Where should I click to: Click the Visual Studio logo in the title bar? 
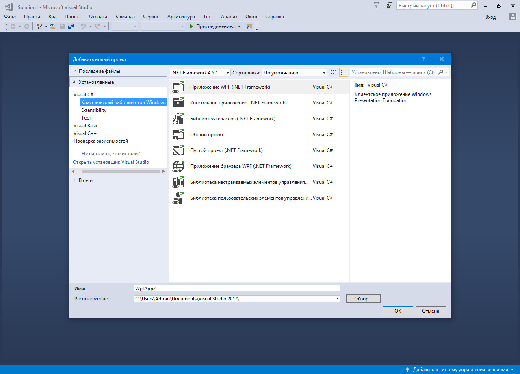(x=9, y=7)
